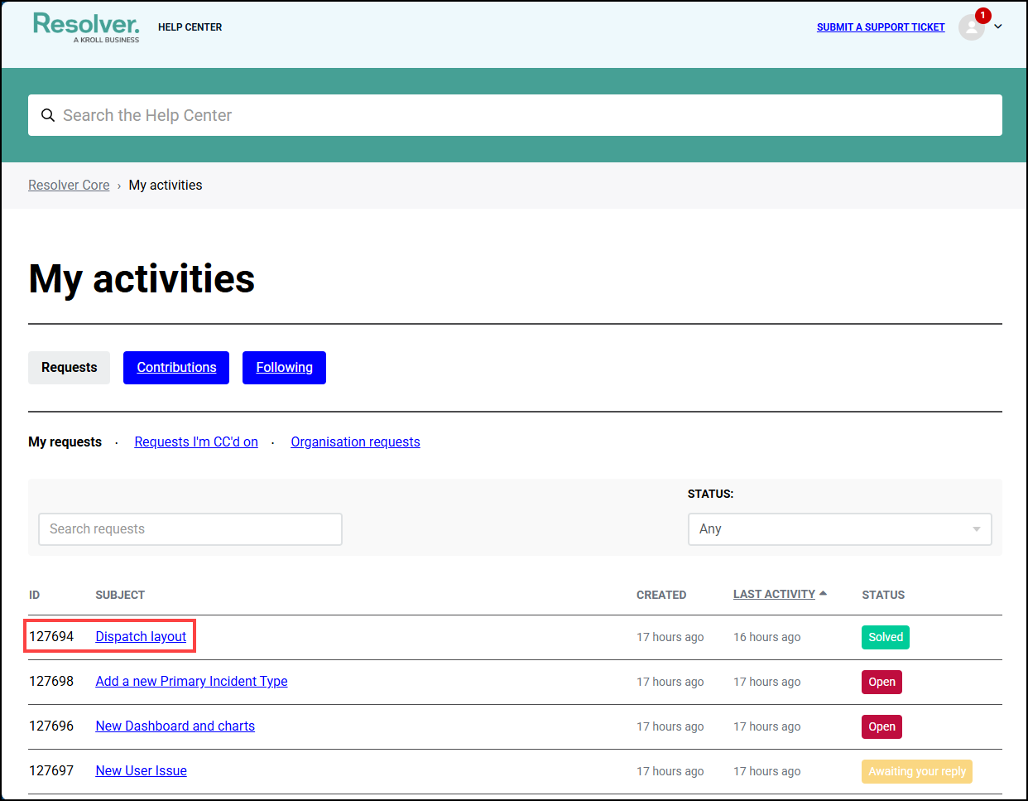This screenshot has height=801, width=1028.
Task: Open Requests I'm CC'd on
Action: click(x=196, y=442)
